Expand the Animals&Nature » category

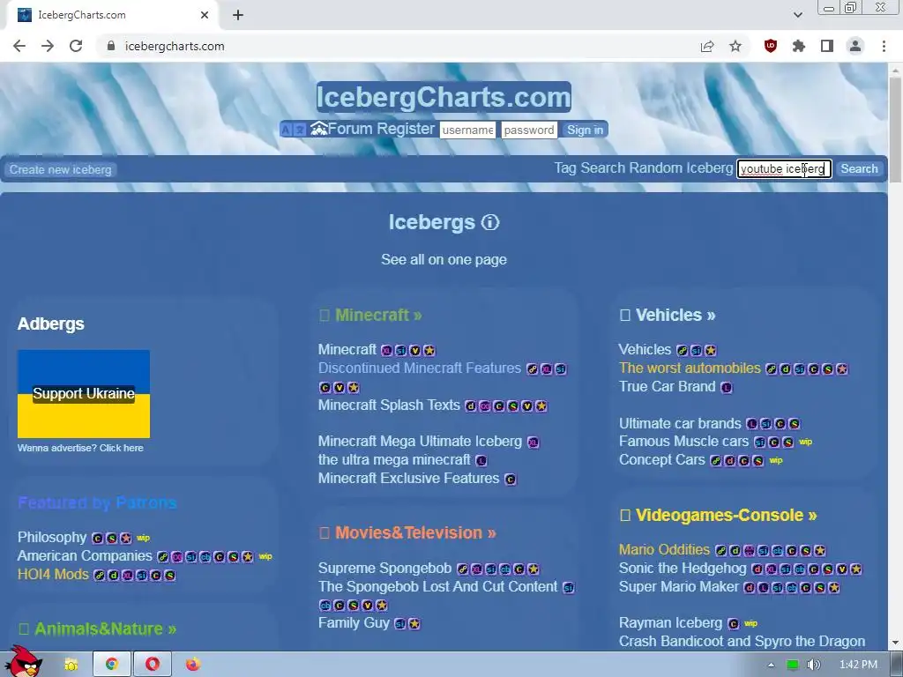tap(106, 629)
